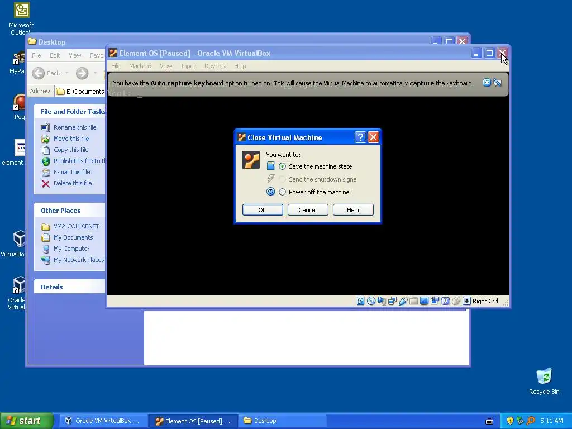The height and width of the screenshot is (429, 572).
Task: Click the mouse integration icon in status bar
Action: (x=456, y=301)
